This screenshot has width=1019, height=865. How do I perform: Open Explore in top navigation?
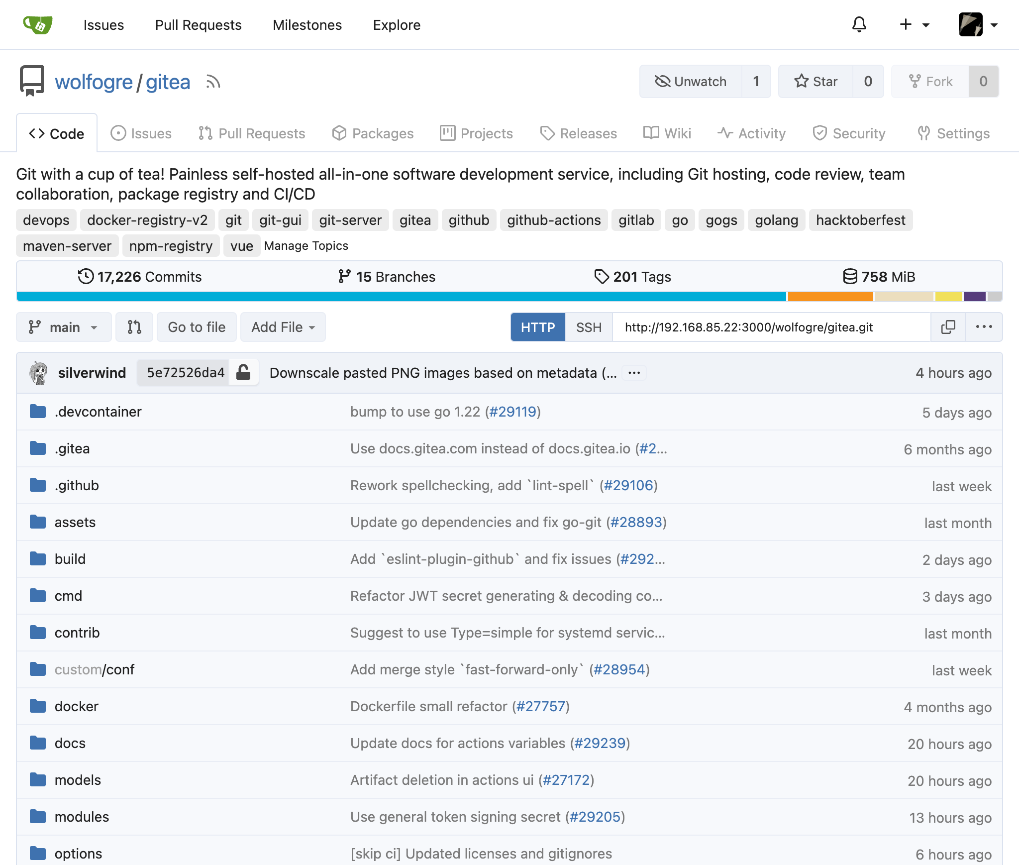397,25
